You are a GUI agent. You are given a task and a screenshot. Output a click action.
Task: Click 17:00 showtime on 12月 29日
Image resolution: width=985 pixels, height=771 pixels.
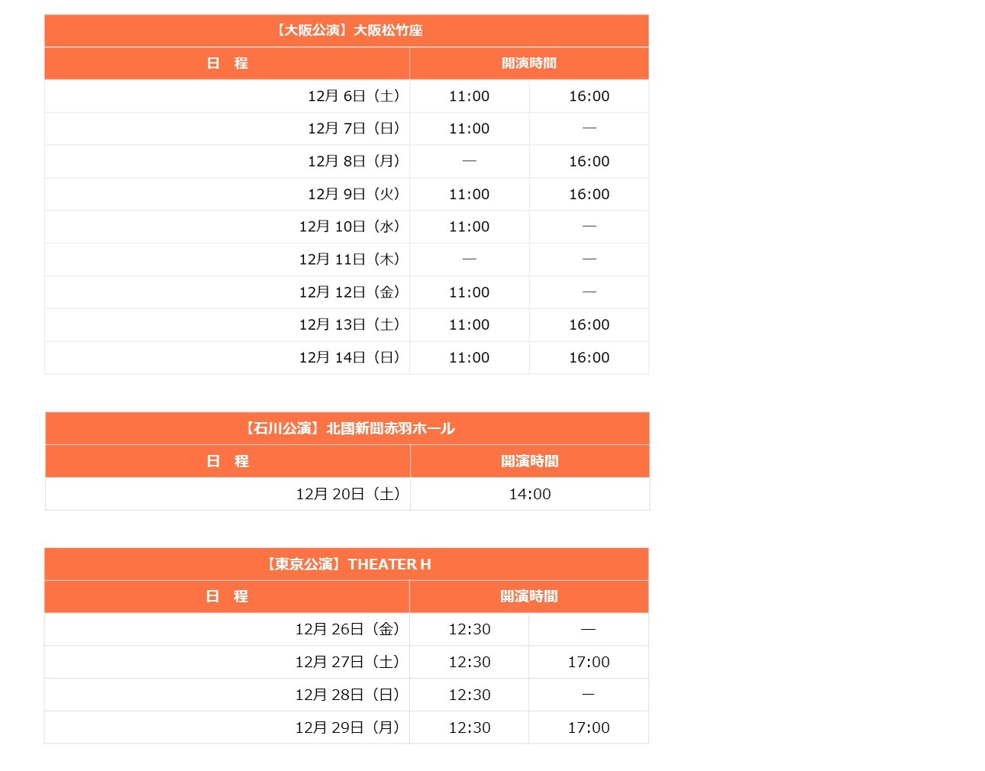(589, 728)
